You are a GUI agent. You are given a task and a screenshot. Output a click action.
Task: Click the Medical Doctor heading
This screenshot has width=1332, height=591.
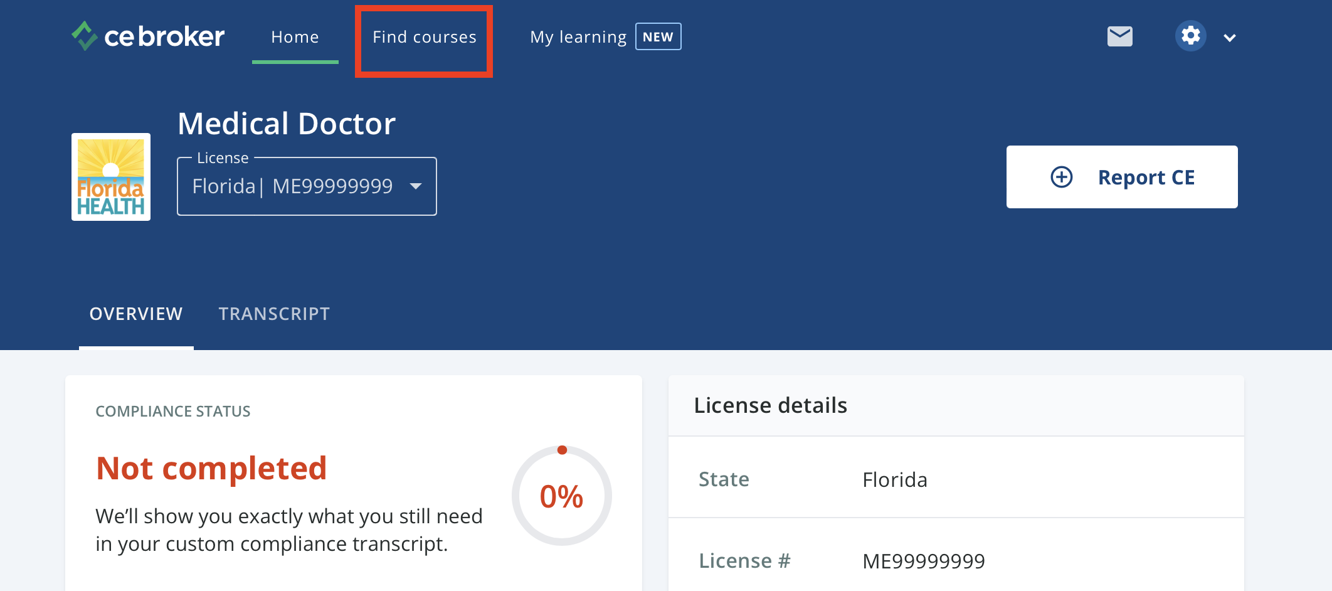tap(287, 124)
